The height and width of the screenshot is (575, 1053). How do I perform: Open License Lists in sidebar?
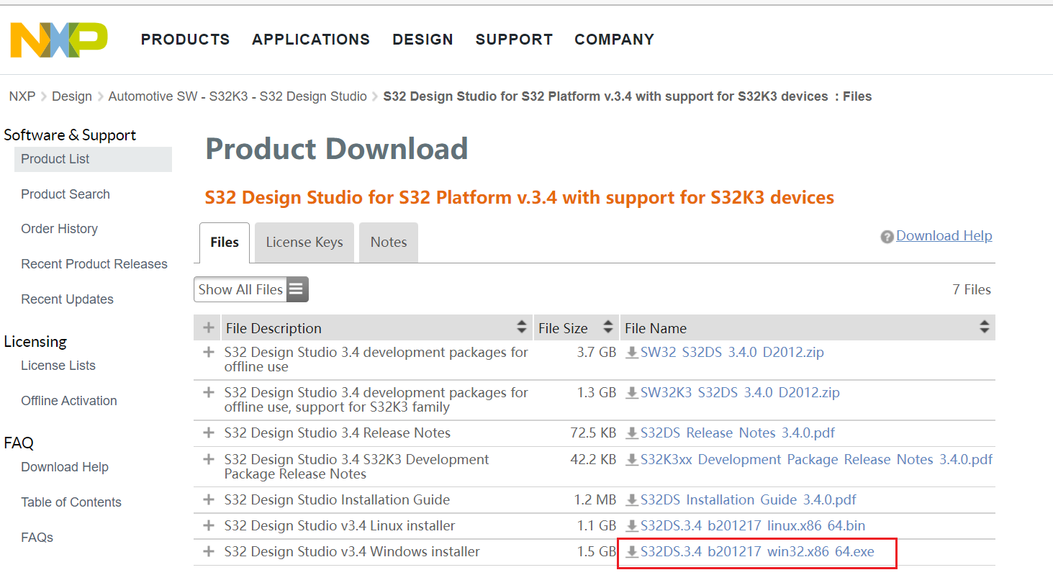[x=58, y=366]
